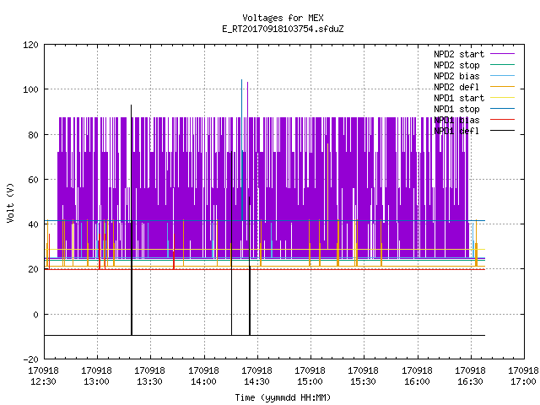This screenshot has height=405, width=540.
Task: Click the 'Volt (V)' y-axis label
Action: point(11,202)
